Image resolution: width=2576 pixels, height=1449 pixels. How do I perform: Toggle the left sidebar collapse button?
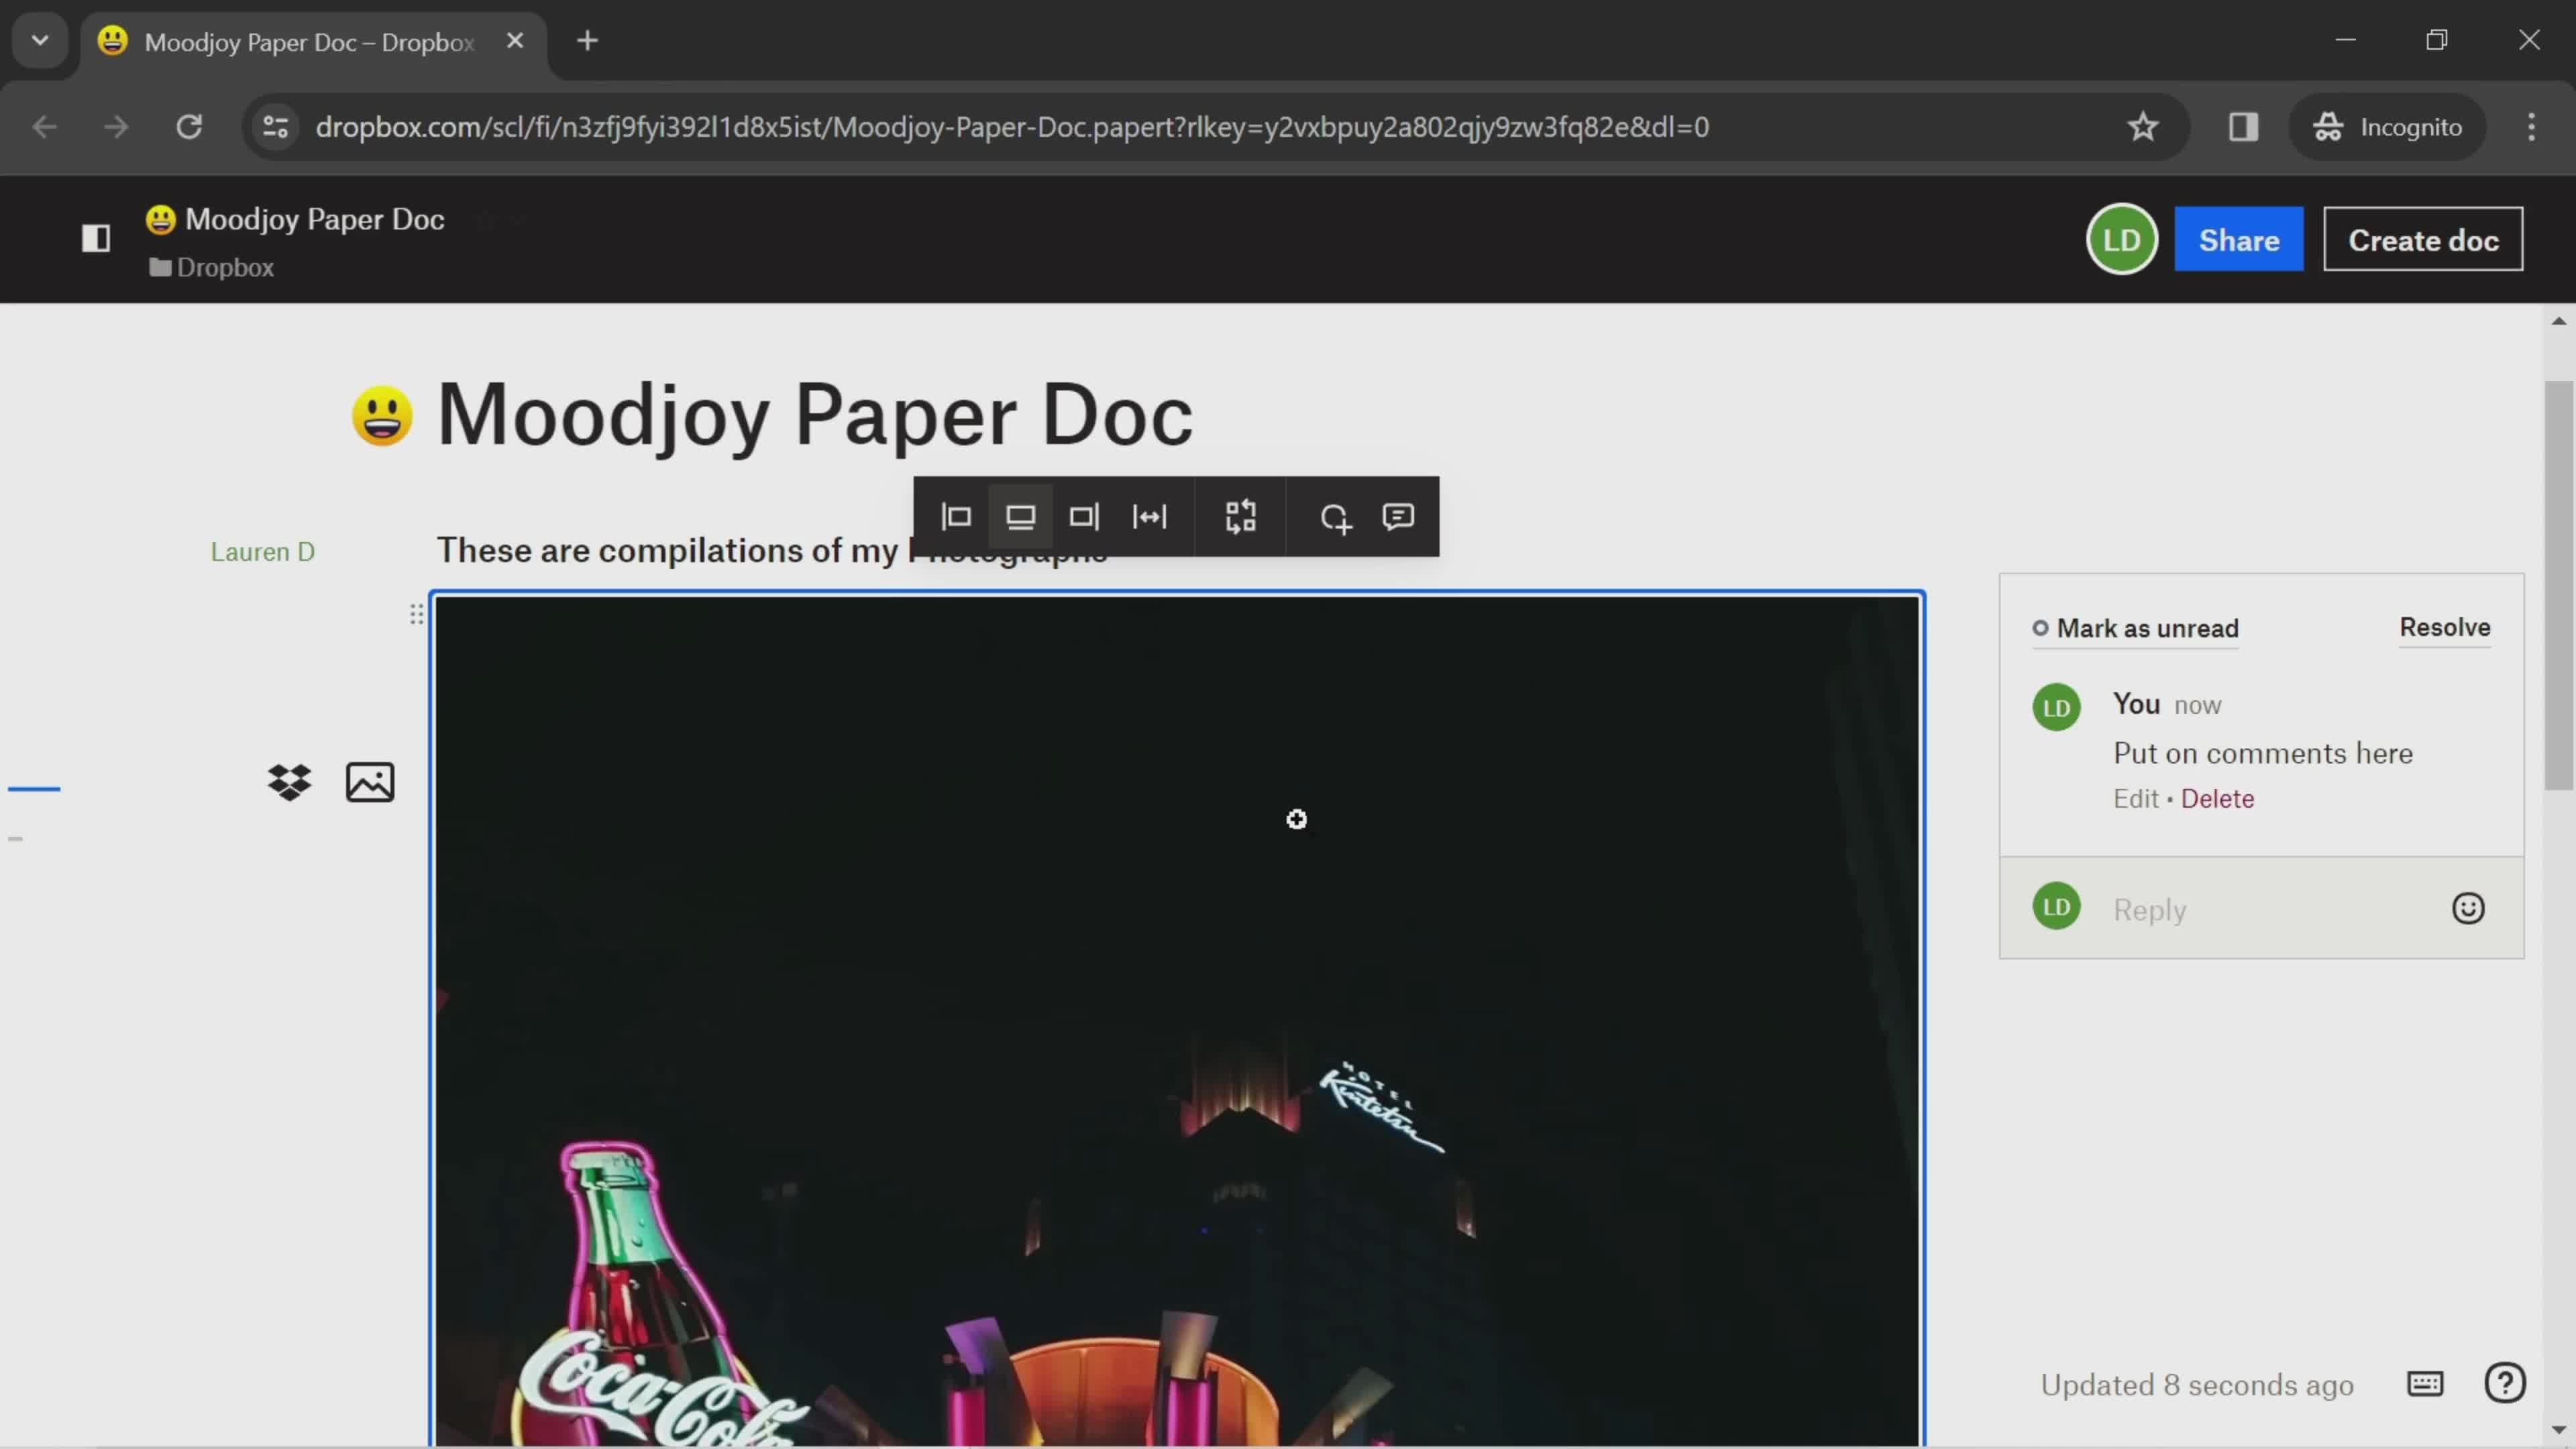point(95,239)
